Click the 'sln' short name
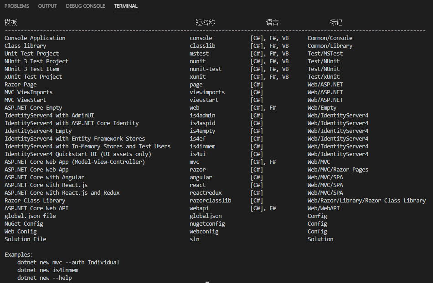The height and width of the screenshot is (283, 433). [195, 238]
